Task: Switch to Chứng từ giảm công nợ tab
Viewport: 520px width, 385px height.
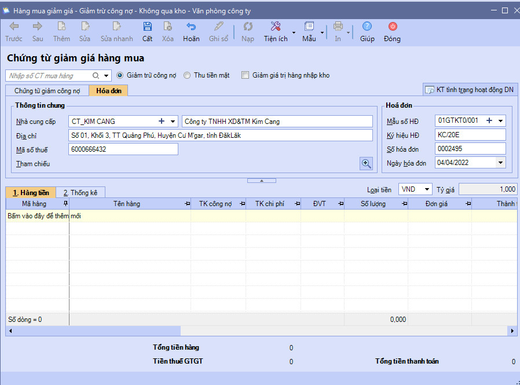Action: tap(47, 91)
